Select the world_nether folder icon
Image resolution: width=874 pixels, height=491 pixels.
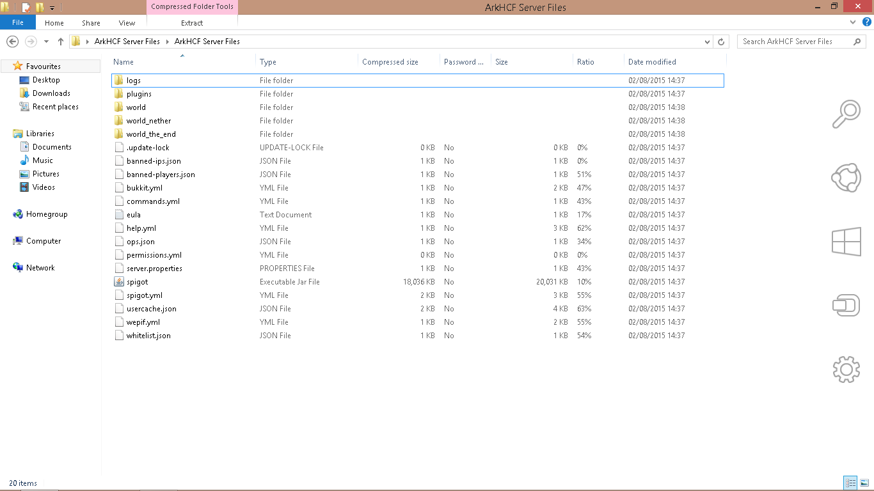[x=118, y=121]
